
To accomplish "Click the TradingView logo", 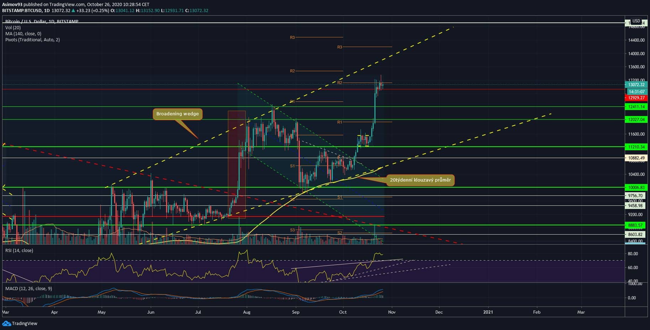I will coord(20,323).
